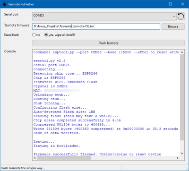Click the "Erase flash" label
This screenshot has width=189, height=171.
click(x=11, y=35)
